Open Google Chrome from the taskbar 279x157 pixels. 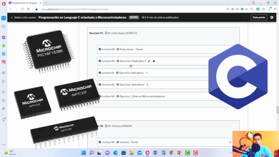tap(171, 153)
